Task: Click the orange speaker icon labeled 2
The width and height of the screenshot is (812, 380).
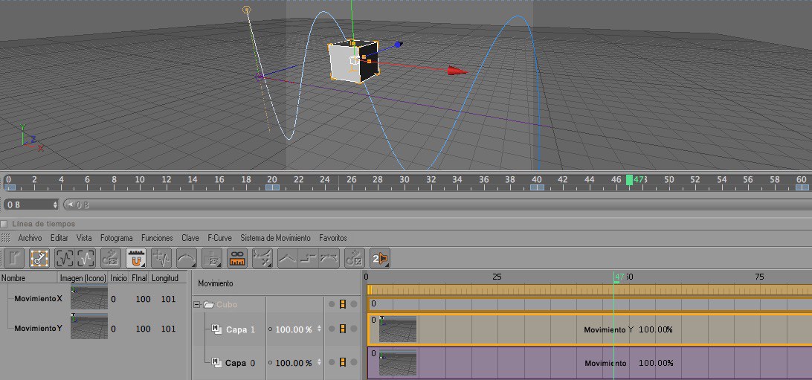Action: pos(379,258)
